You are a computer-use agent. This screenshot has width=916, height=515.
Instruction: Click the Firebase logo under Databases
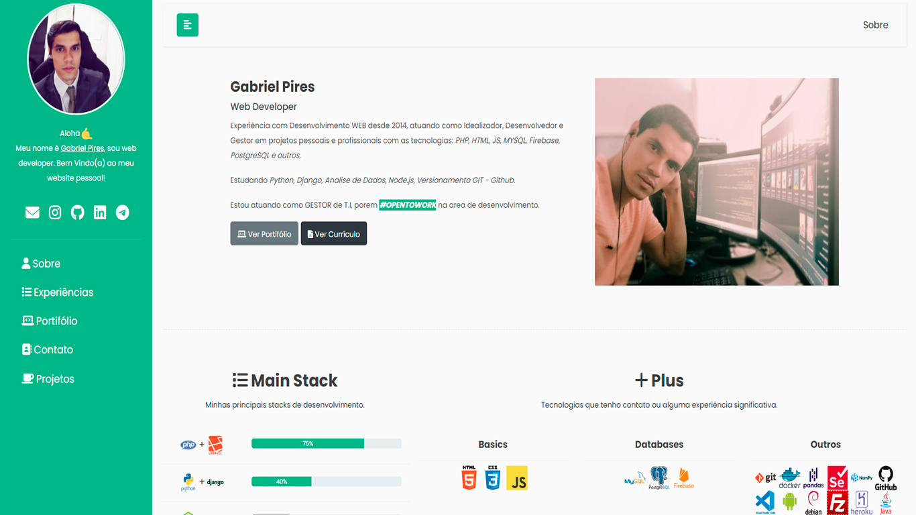point(683,477)
